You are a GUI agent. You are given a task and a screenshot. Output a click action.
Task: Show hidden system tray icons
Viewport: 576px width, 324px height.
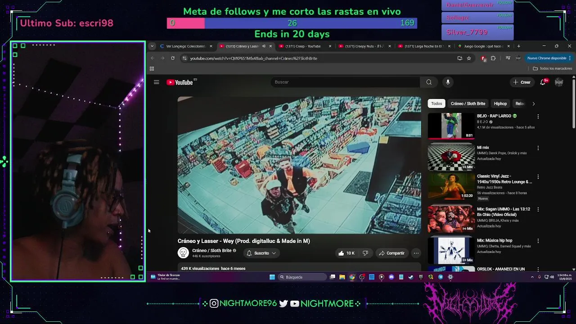532,277
